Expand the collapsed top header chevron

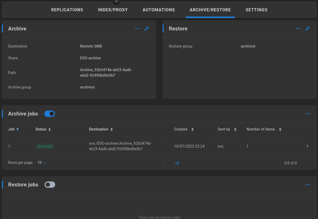116,2
